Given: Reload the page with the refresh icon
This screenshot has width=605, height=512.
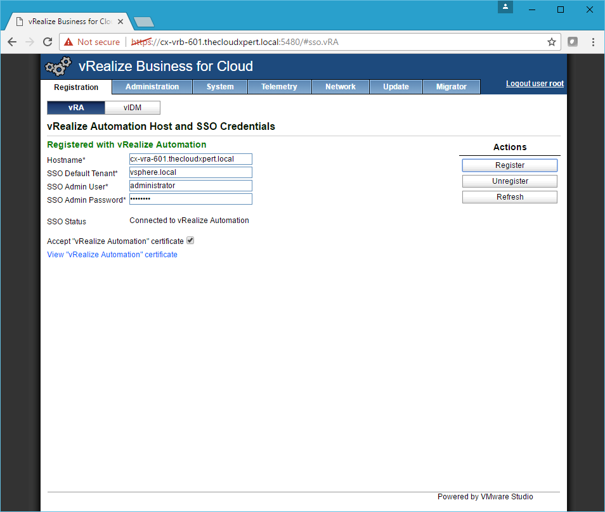Looking at the screenshot, I should (48, 42).
